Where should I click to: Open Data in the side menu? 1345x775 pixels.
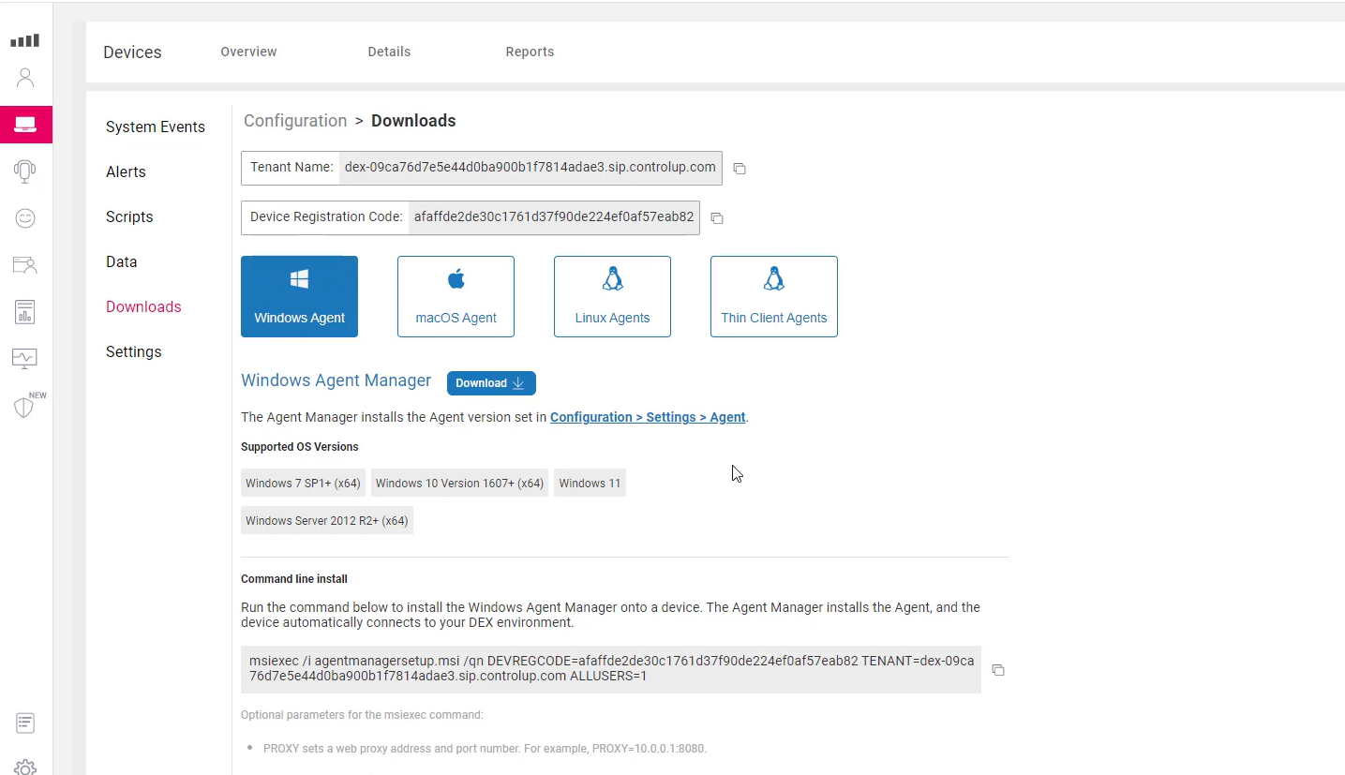click(122, 261)
